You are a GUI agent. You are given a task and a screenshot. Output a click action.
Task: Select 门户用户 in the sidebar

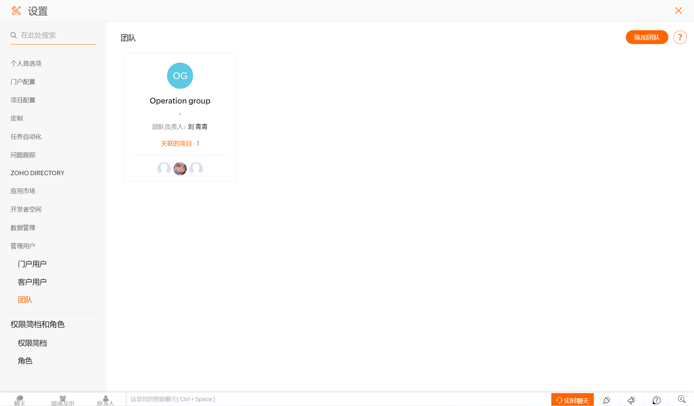pos(32,264)
